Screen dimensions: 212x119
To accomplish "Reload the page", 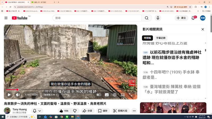I will click(x=10, y=7).
